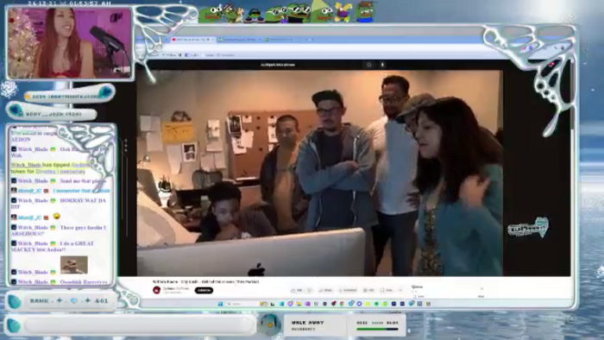Open the Clip option under the video
This screenshot has width=604, height=340.
[x=368, y=290]
